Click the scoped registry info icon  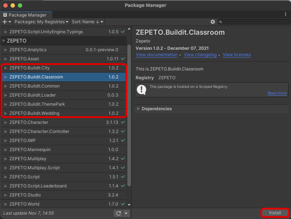click(141, 90)
